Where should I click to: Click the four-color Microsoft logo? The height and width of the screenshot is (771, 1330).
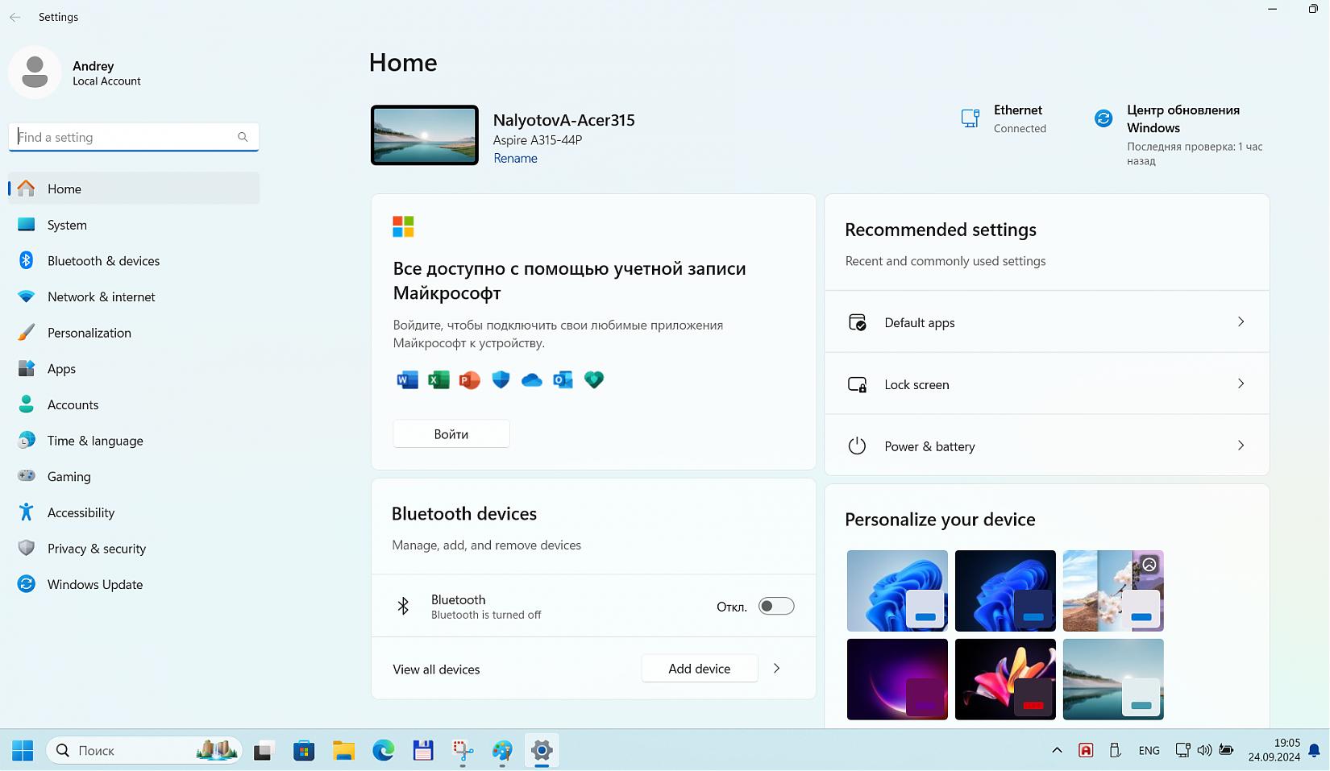(x=403, y=226)
